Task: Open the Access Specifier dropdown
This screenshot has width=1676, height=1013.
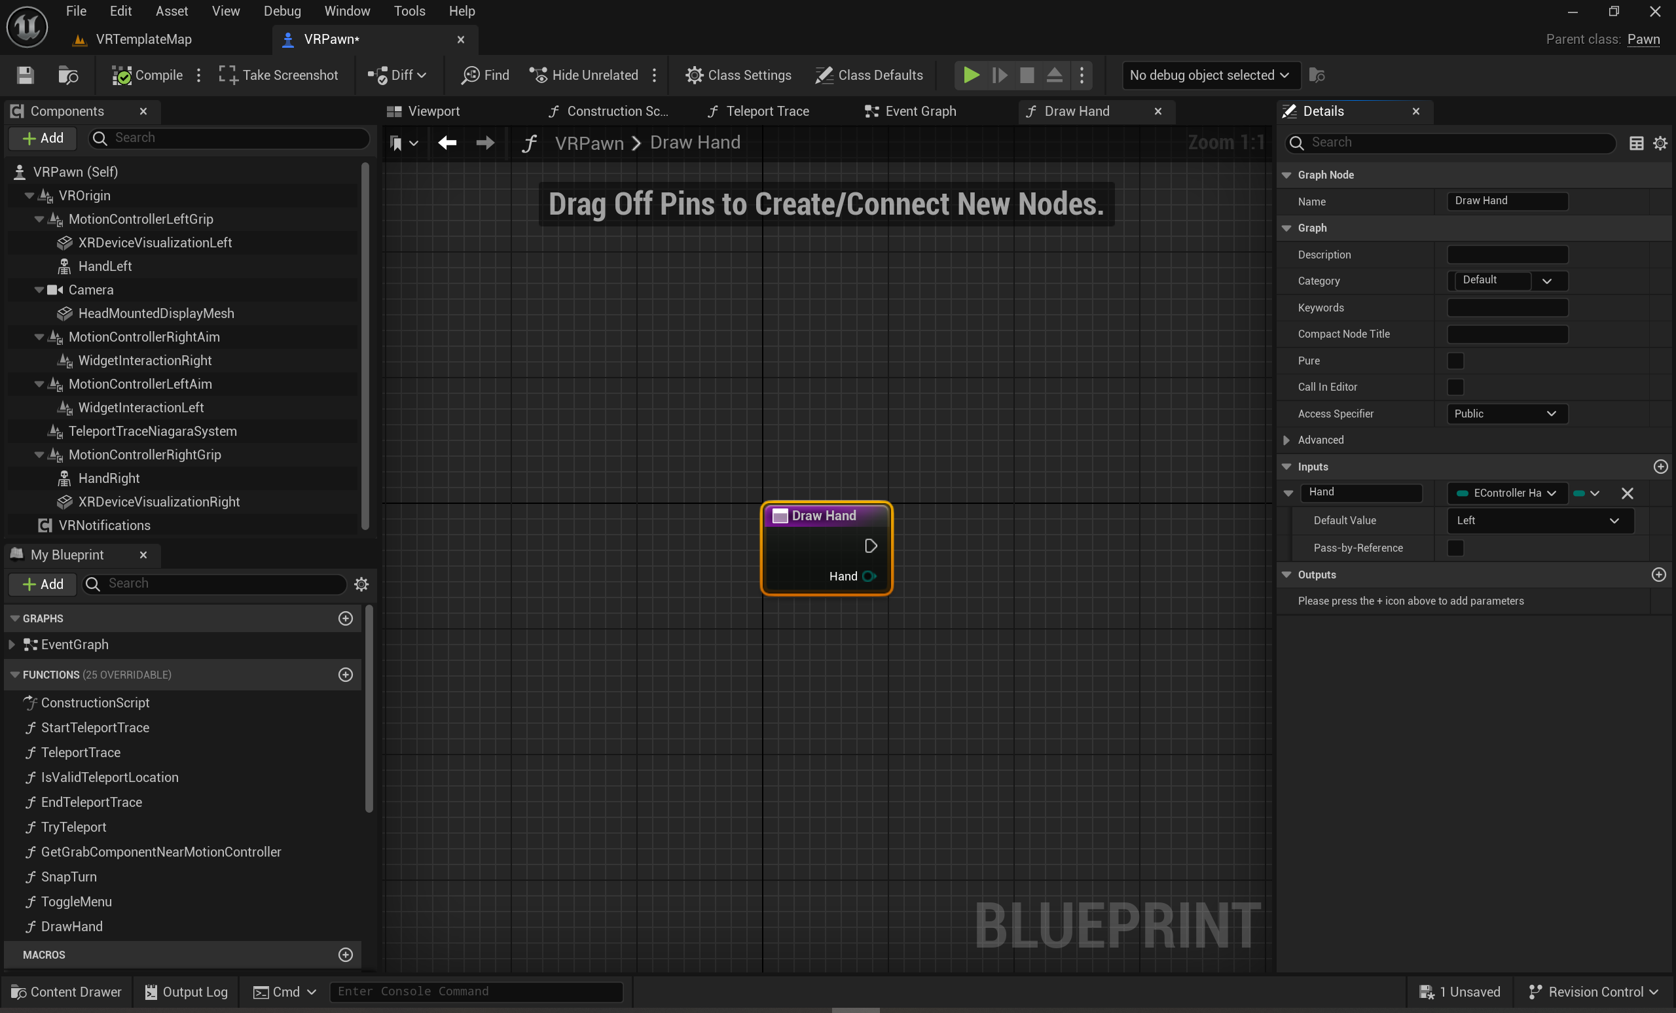Action: point(1506,414)
